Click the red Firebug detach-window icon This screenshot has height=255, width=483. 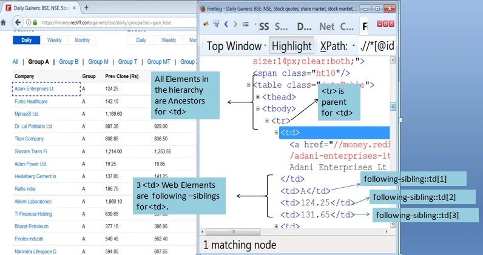click(386, 24)
